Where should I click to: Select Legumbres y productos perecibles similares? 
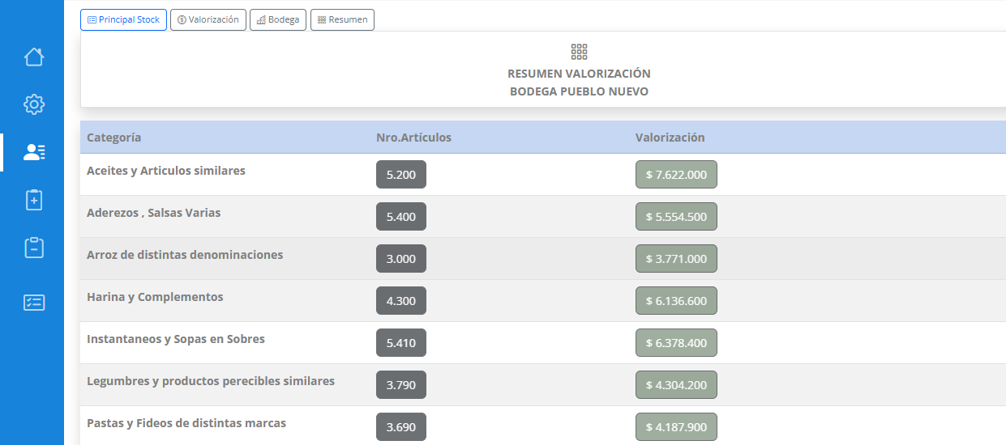point(211,381)
